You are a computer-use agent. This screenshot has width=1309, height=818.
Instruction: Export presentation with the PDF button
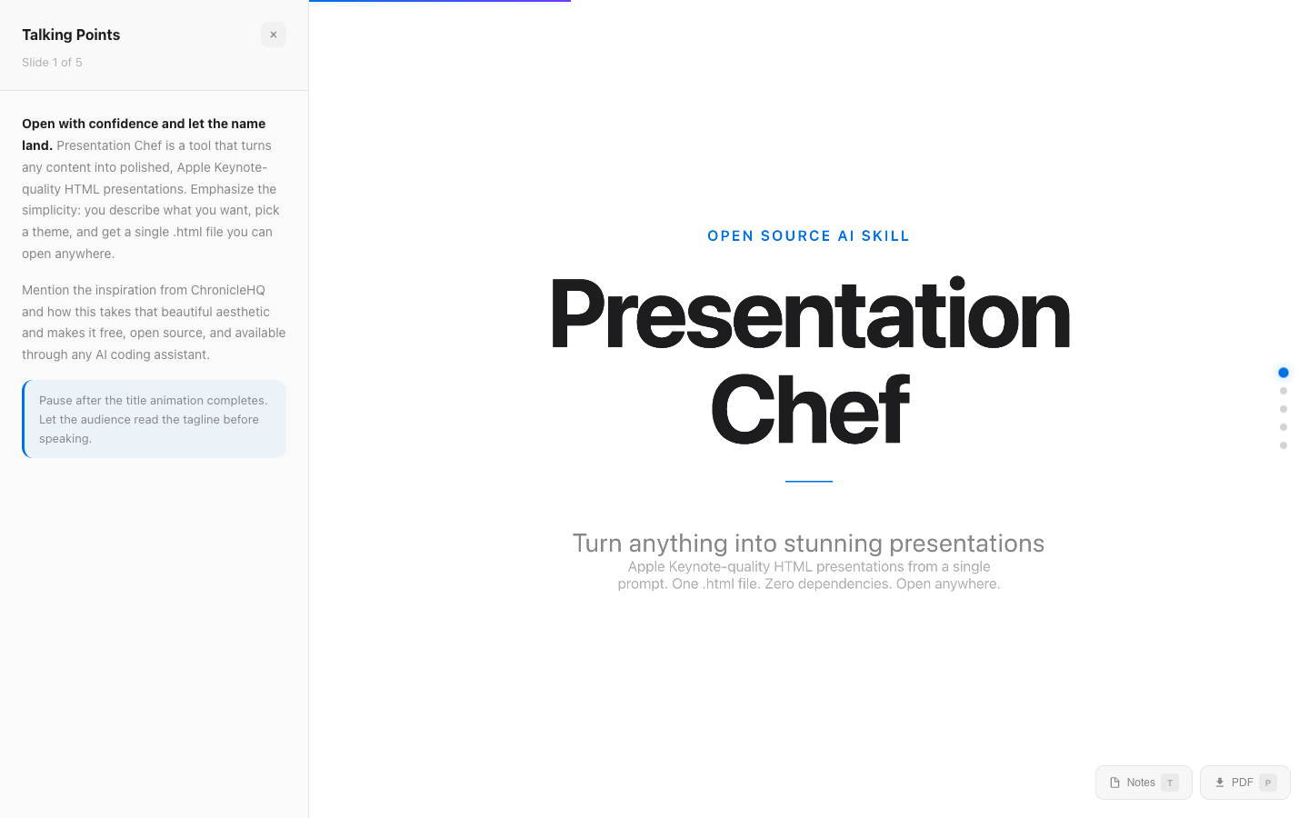1245,783
